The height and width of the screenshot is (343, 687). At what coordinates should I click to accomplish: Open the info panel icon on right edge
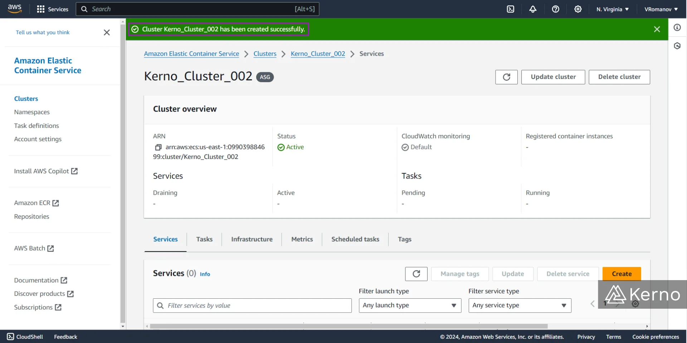[x=677, y=28]
